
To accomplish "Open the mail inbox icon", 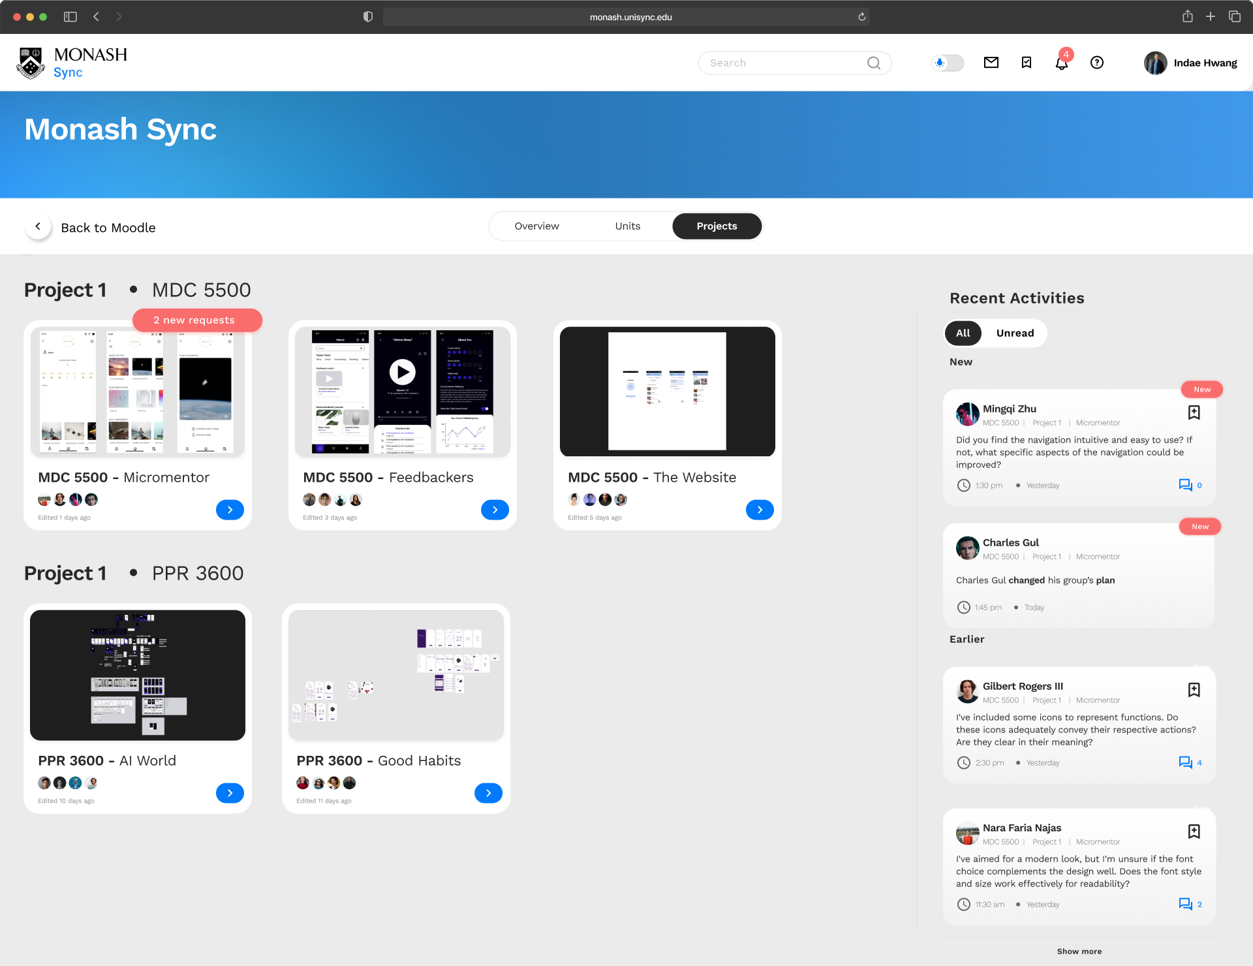I will coord(991,63).
